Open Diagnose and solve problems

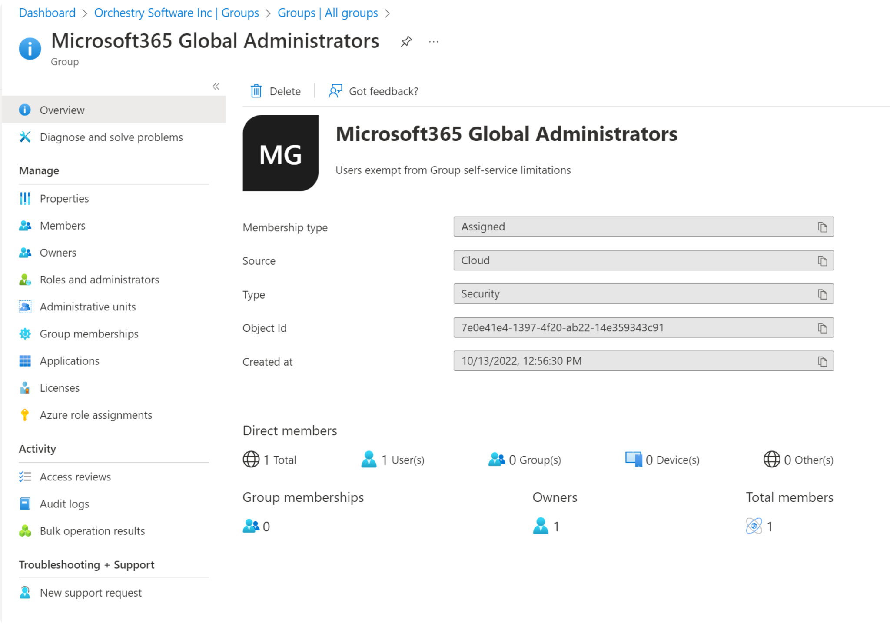coord(111,137)
